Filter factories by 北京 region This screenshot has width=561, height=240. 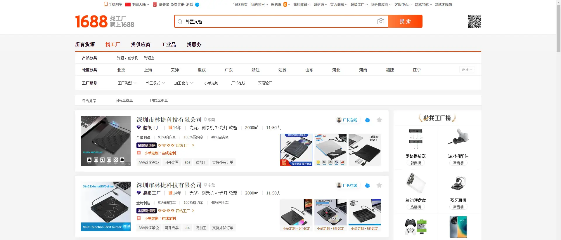point(121,70)
